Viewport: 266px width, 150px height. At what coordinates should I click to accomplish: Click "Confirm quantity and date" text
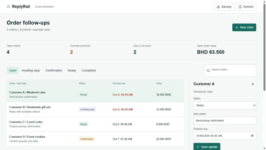tap(23, 141)
